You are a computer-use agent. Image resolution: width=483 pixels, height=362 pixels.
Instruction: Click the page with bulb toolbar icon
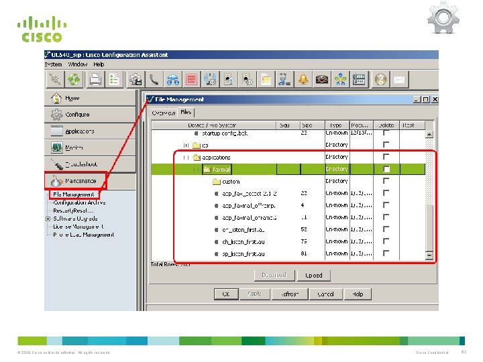point(229,80)
